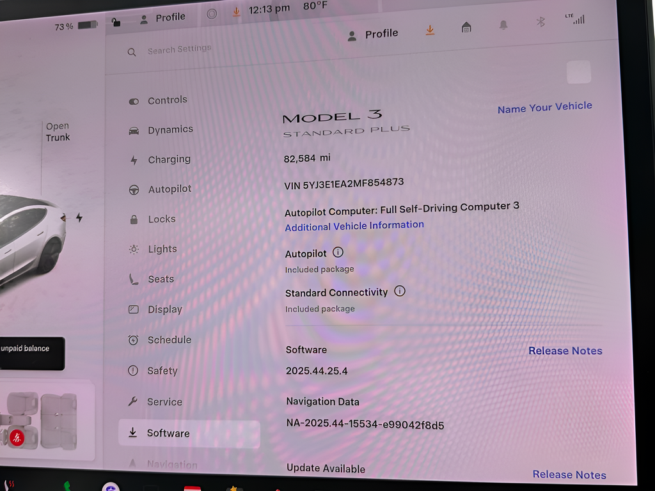Tap the lightning bolt charge port icon
The image size is (655, 491).
(79, 217)
